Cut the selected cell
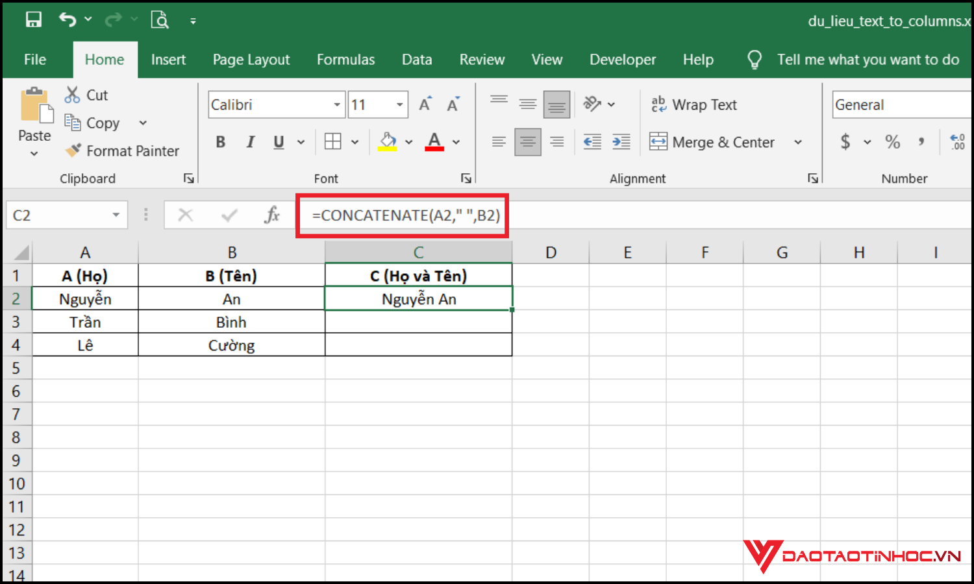Screen dimensions: 974x584 (x=86, y=95)
